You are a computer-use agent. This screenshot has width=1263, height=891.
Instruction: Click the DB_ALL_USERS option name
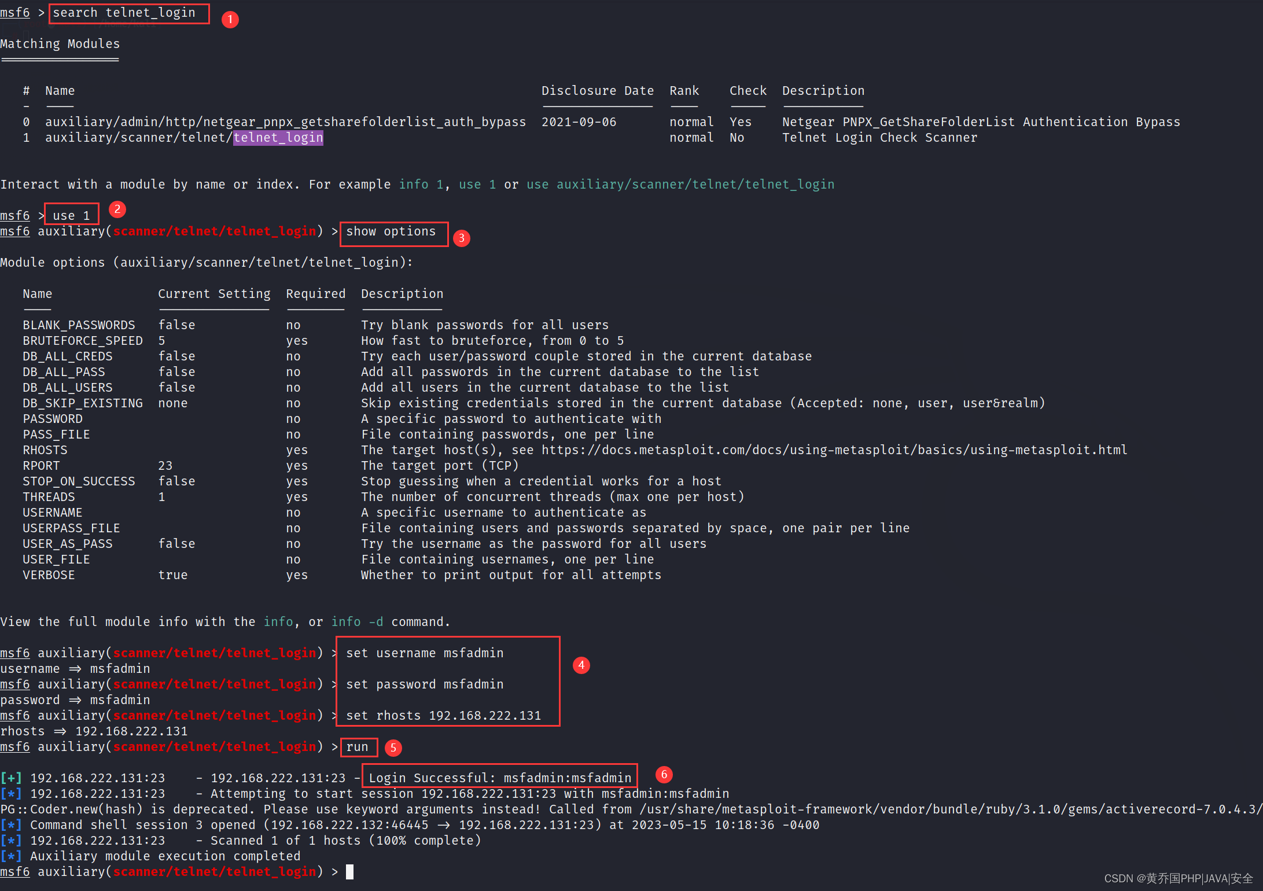(68, 388)
